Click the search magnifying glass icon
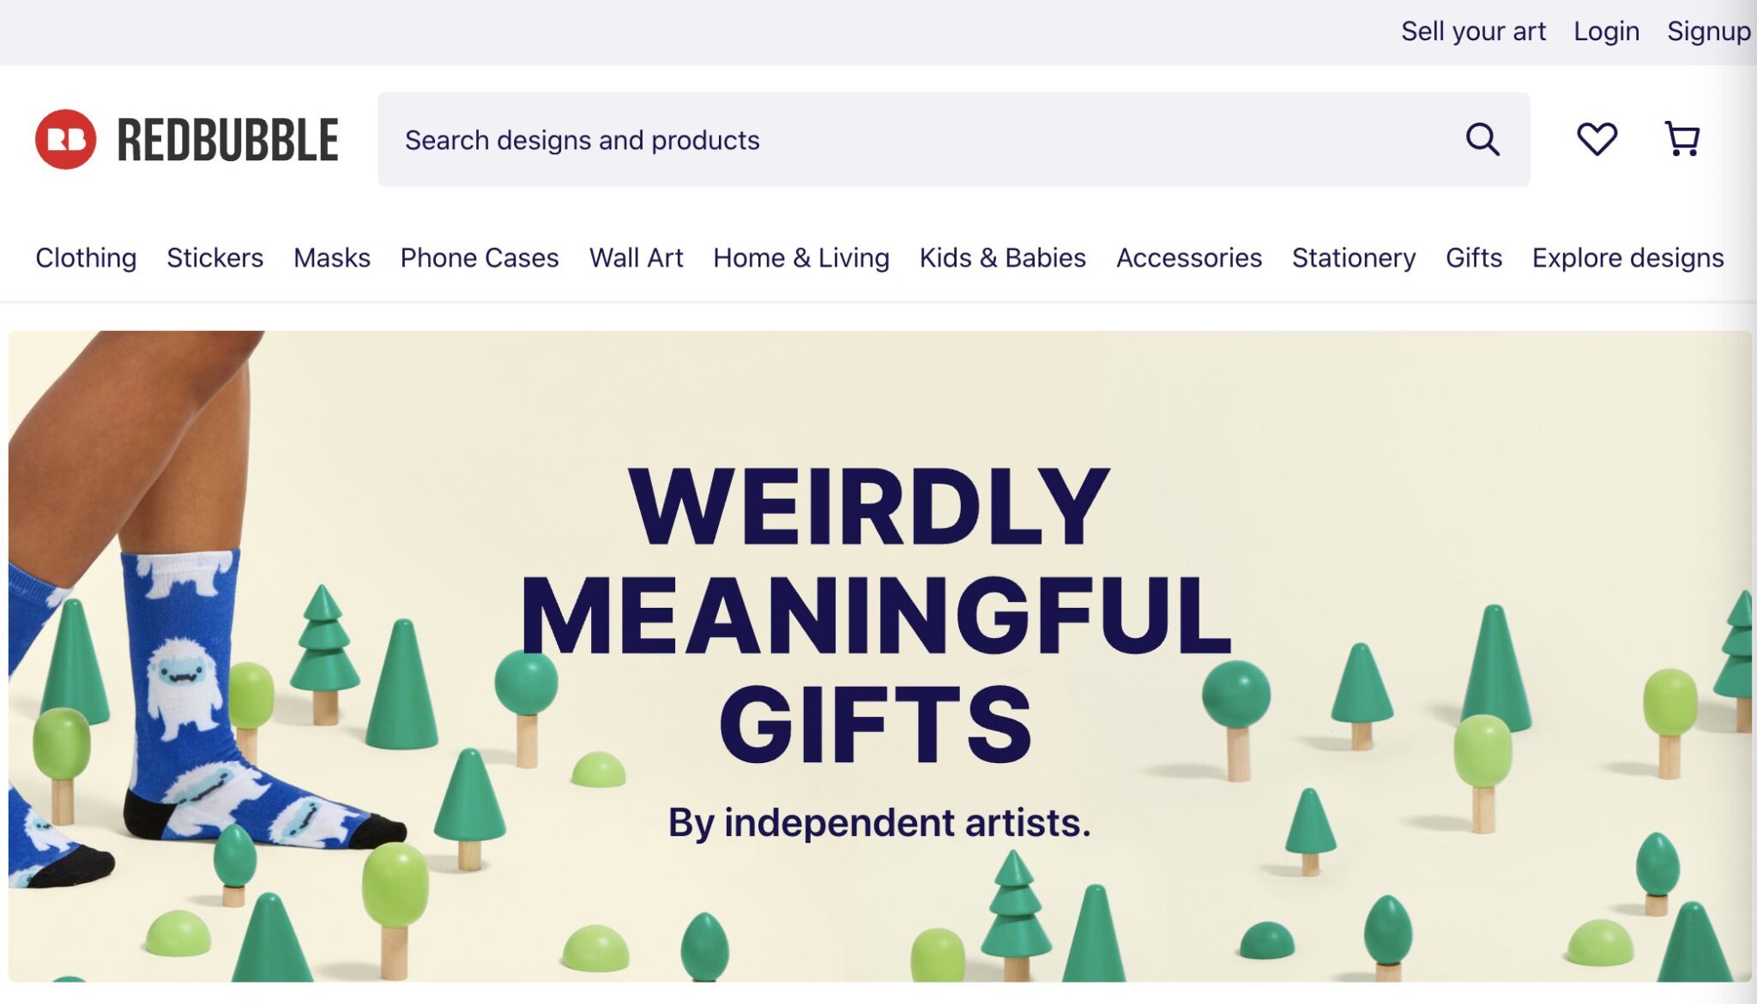The height and width of the screenshot is (1004, 1757). point(1483,140)
